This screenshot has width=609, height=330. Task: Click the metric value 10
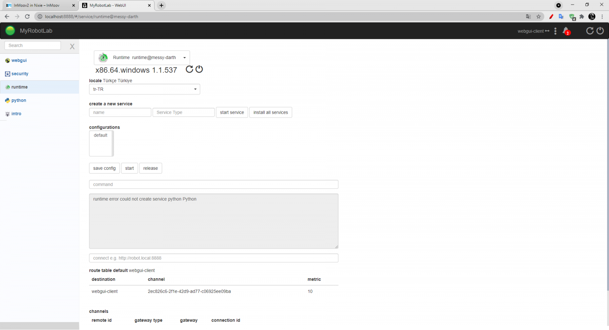click(x=310, y=292)
